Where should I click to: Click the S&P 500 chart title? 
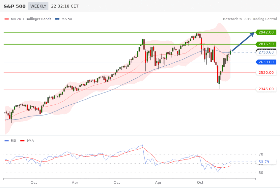click(14, 7)
